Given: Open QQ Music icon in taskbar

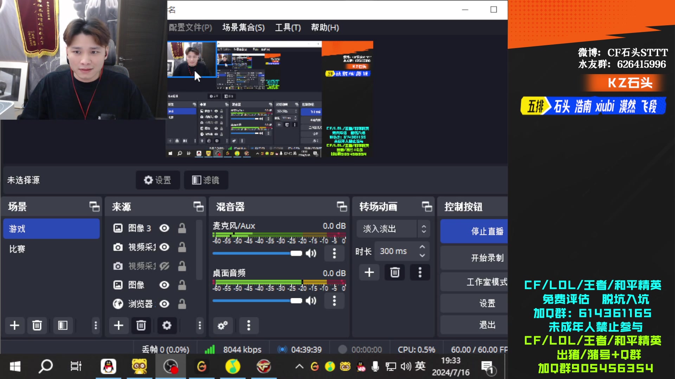Looking at the screenshot, I should pyautogui.click(x=233, y=367).
